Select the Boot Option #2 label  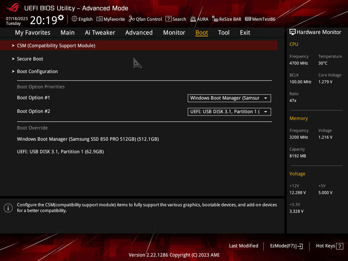34,111
